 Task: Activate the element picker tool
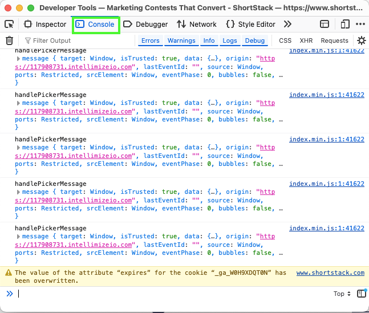10,25
